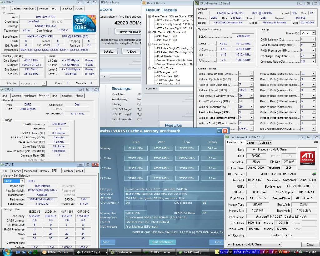The height and width of the screenshot is (256, 320).
Task: Open Graphics tab in CPU-Z showing Processor info
Action: tap(67, 8)
